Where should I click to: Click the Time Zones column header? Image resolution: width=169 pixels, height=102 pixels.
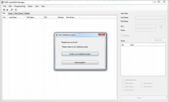click(x=72, y=17)
